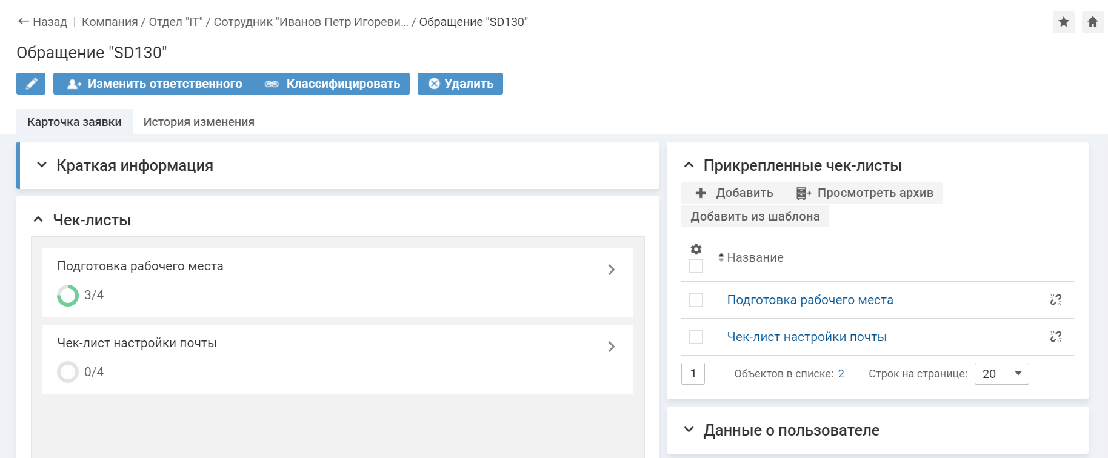Screen dimensions: 1108x458
Task: Unlink 'Подготовка рабочего места' checklist icon
Action: click(x=1055, y=300)
